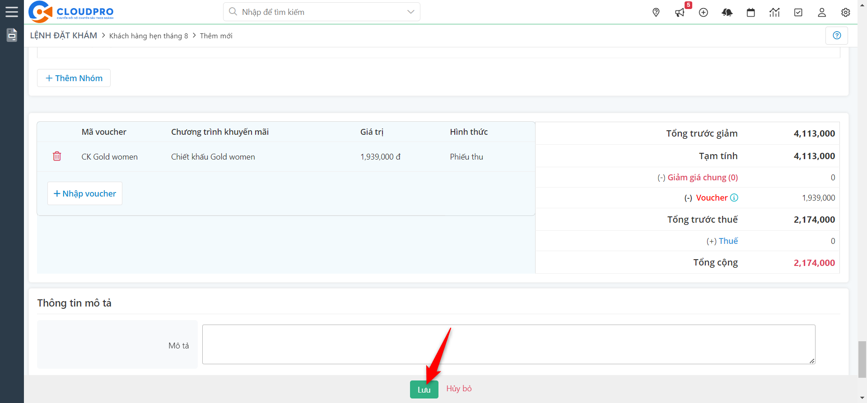The height and width of the screenshot is (403, 867).
Task: Open the hamburger main menu
Action: [x=12, y=12]
